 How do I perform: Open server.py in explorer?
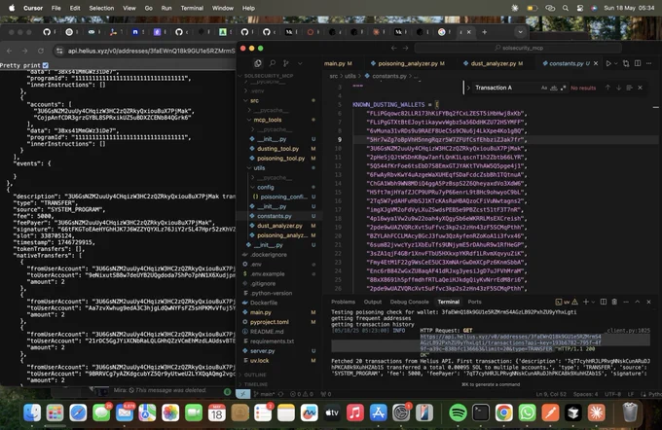click(262, 350)
